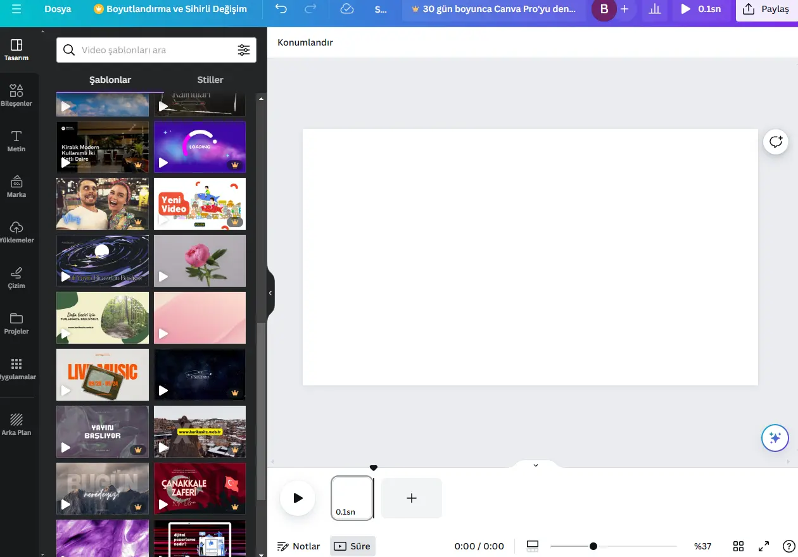Screen dimensions: 798x557
Task: Click the blank white canvas page
Action: tap(530, 257)
